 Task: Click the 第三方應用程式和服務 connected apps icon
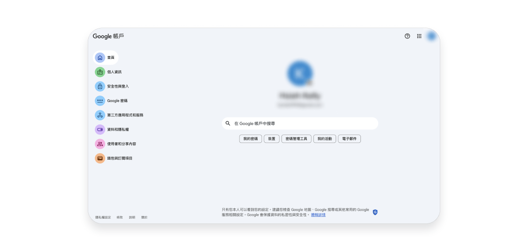pos(100,115)
